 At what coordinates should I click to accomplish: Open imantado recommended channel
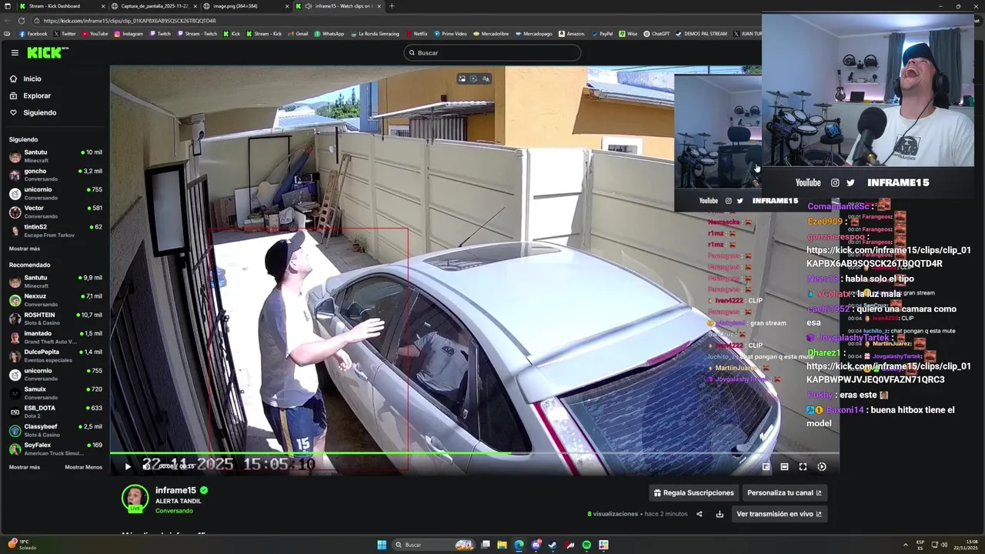coord(55,337)
